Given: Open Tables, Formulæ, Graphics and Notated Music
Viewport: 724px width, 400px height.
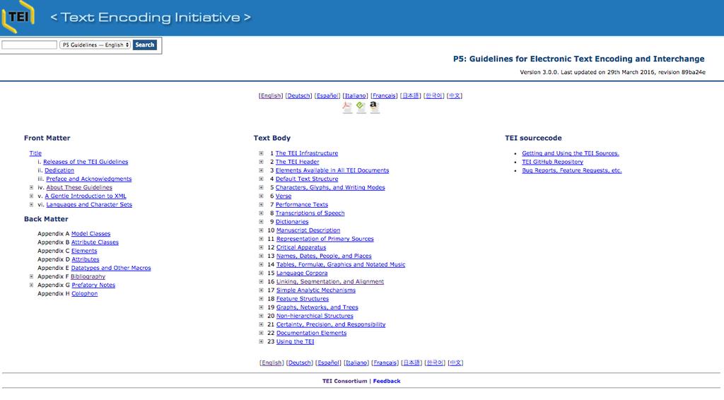Looking at the screenshot, I should [x=341, y=264].
